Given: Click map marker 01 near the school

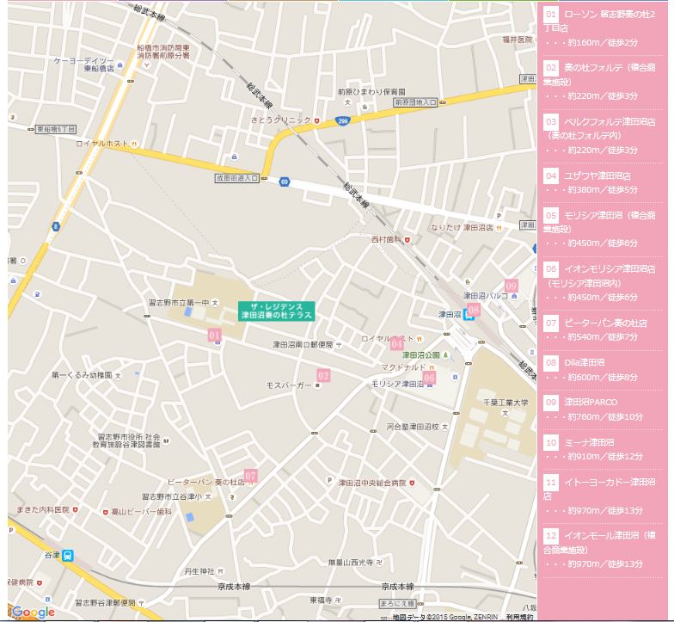Looking at the screenshot, I should click(x=214, y=336).
